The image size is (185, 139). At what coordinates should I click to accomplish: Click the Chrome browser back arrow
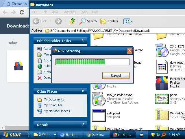(5, 12)
